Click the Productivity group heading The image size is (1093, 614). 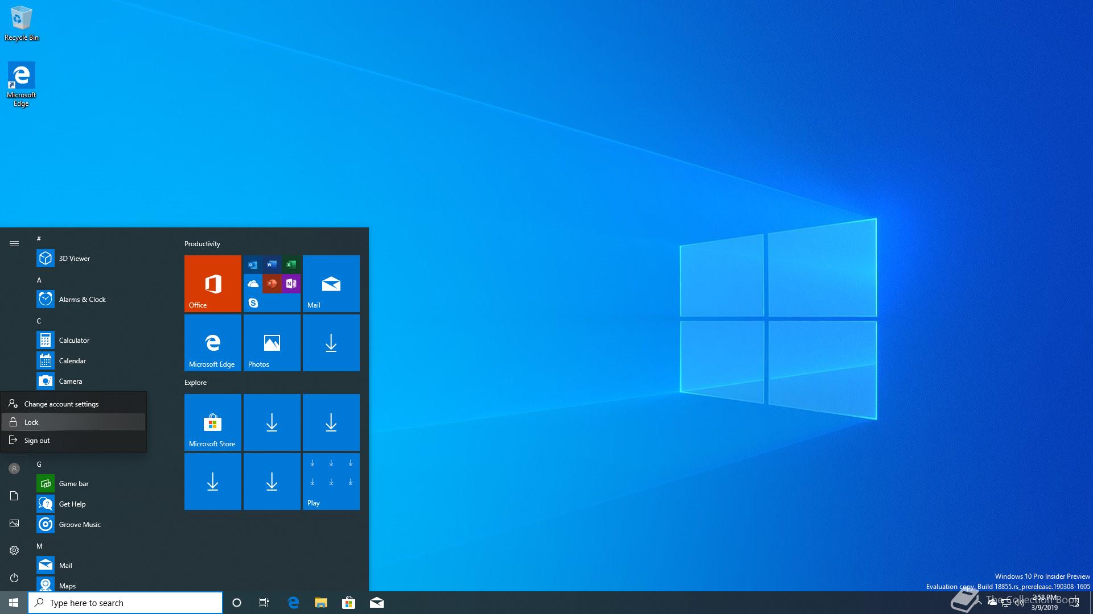coord(202,244)
